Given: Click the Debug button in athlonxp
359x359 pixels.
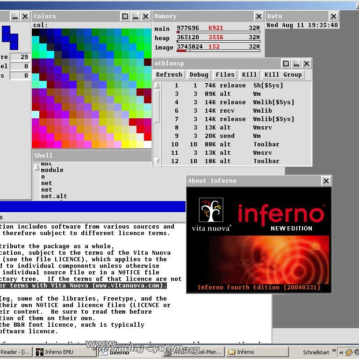Looking at the screenshot, I should (x=199, y=75).
